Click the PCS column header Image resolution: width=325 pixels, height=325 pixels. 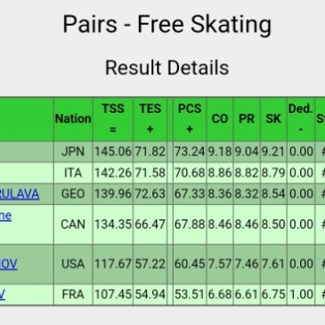coord(190,118)
